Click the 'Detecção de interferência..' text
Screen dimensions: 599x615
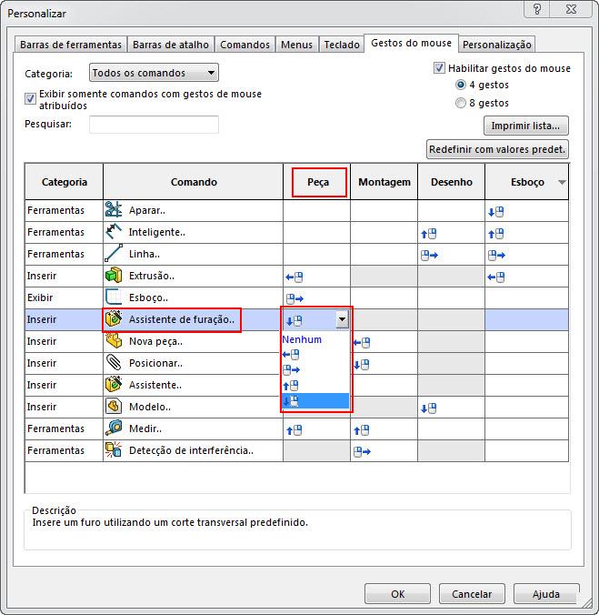191,450
